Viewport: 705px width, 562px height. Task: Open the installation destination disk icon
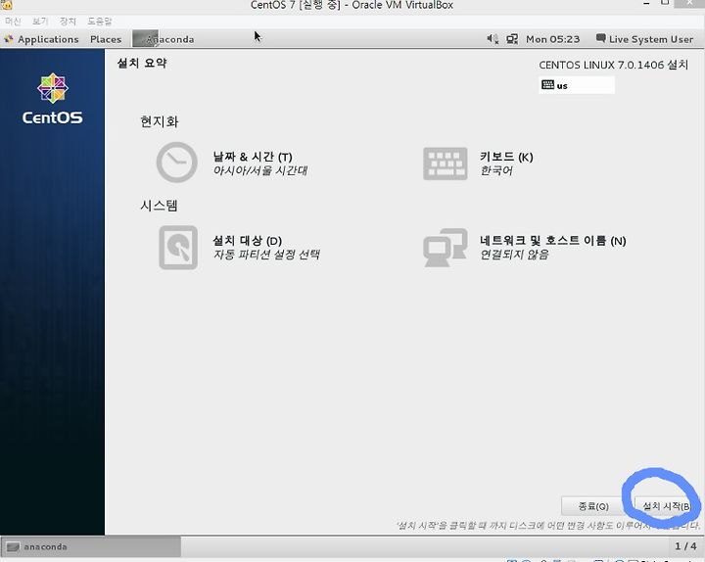pyautogui.click(x=178, y=248)
